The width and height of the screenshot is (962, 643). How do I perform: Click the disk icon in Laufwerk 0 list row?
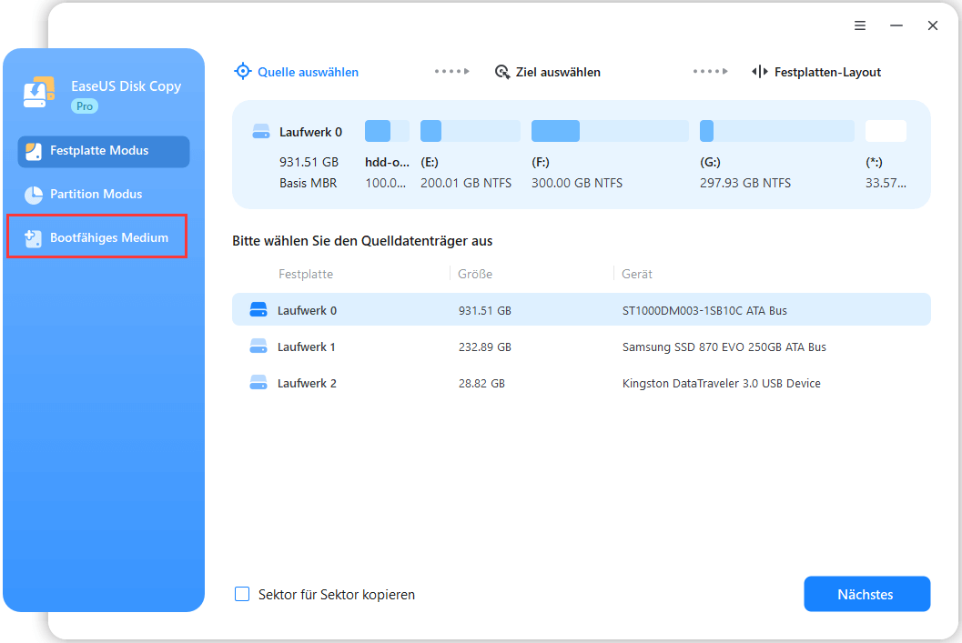[258, 309]
